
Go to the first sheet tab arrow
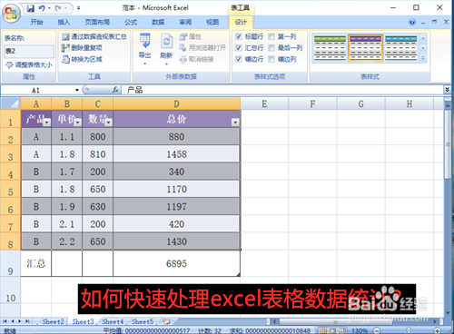[5, 321]
